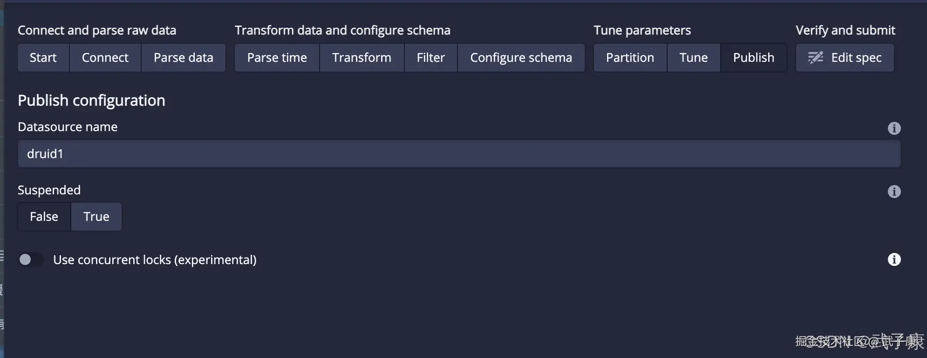Switch to the Connect step
927x358 pixels.
(105, 58)
